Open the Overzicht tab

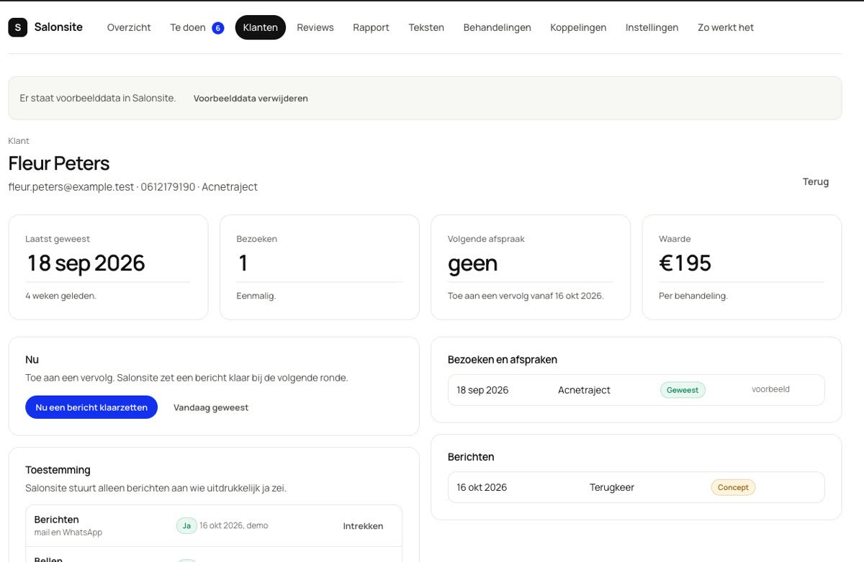(129, 27)
